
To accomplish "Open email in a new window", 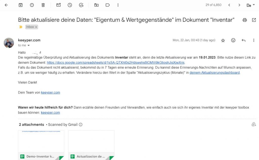I will (254, 20).
